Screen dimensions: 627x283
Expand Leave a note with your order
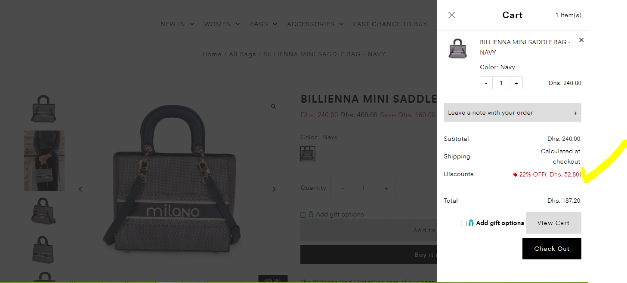(x=512, y=113)
